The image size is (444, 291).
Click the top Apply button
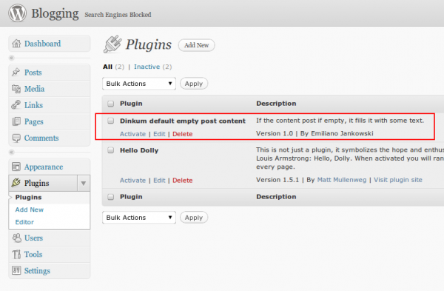click(194, 84)
